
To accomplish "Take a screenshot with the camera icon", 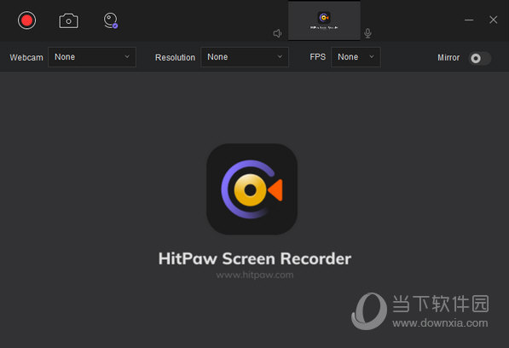I will click(68, 20).
